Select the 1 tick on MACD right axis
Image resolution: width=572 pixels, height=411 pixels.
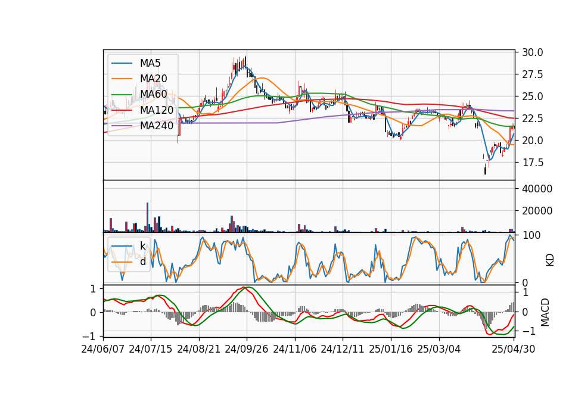tap(526, 292)
